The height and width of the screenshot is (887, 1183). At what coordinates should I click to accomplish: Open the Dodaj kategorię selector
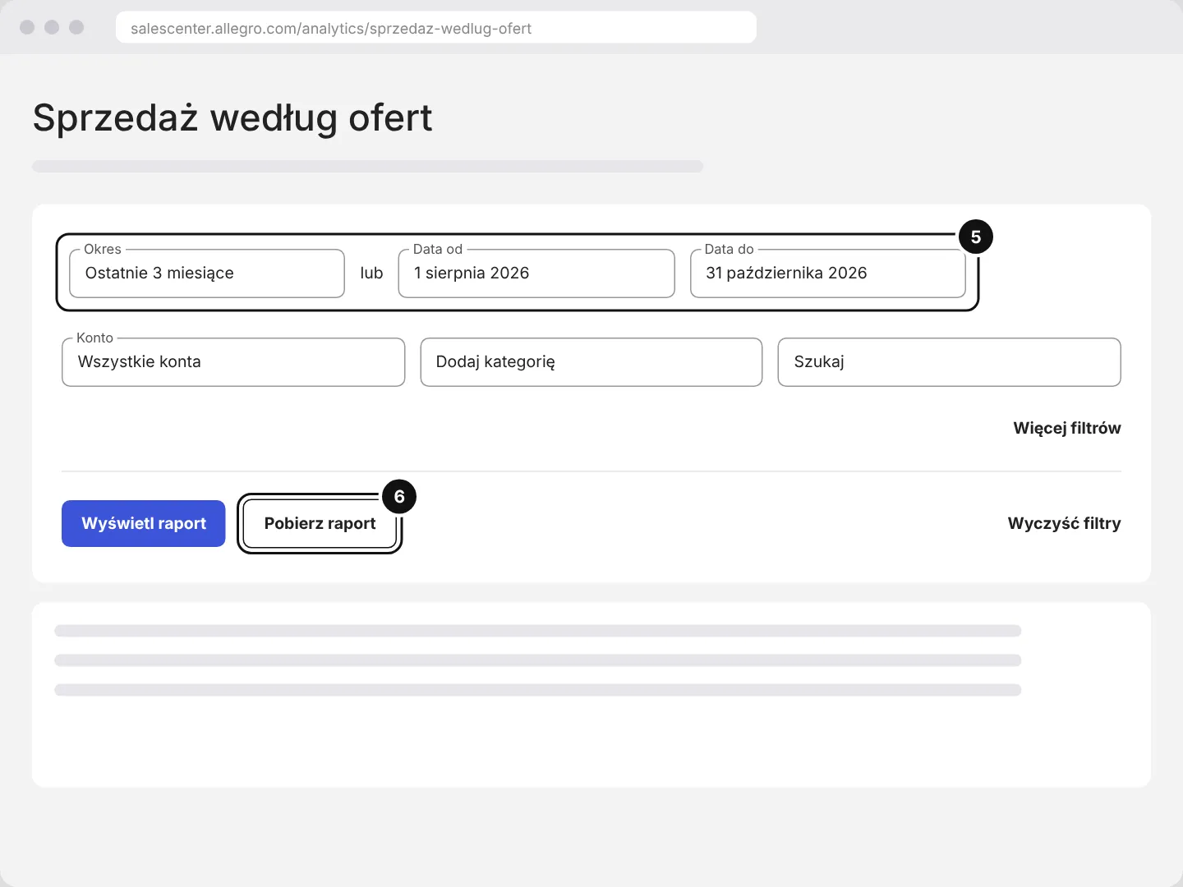pyautogui.click(x=591, y=362)
